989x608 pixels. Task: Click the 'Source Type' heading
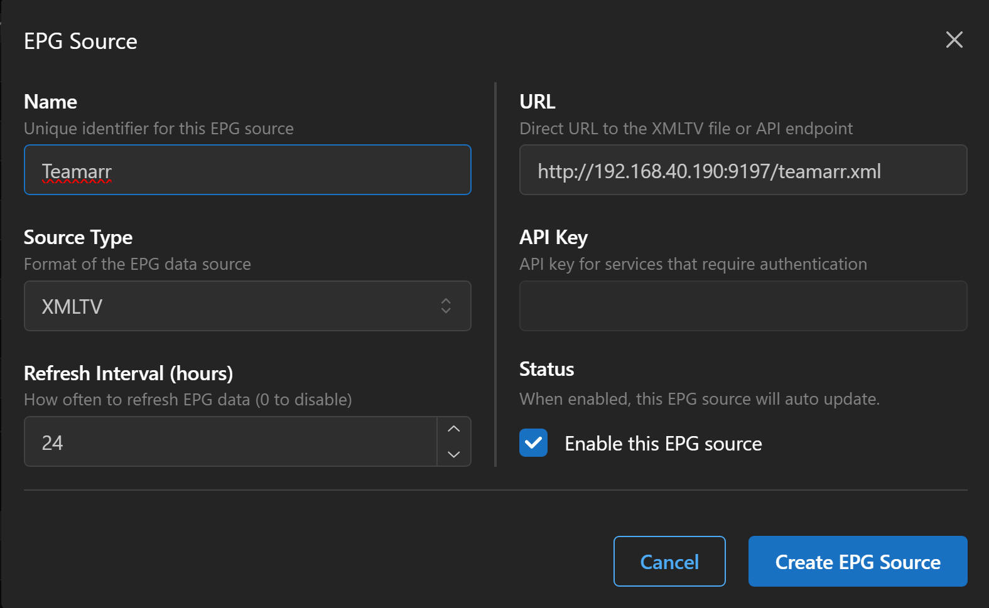pos(78,237)
